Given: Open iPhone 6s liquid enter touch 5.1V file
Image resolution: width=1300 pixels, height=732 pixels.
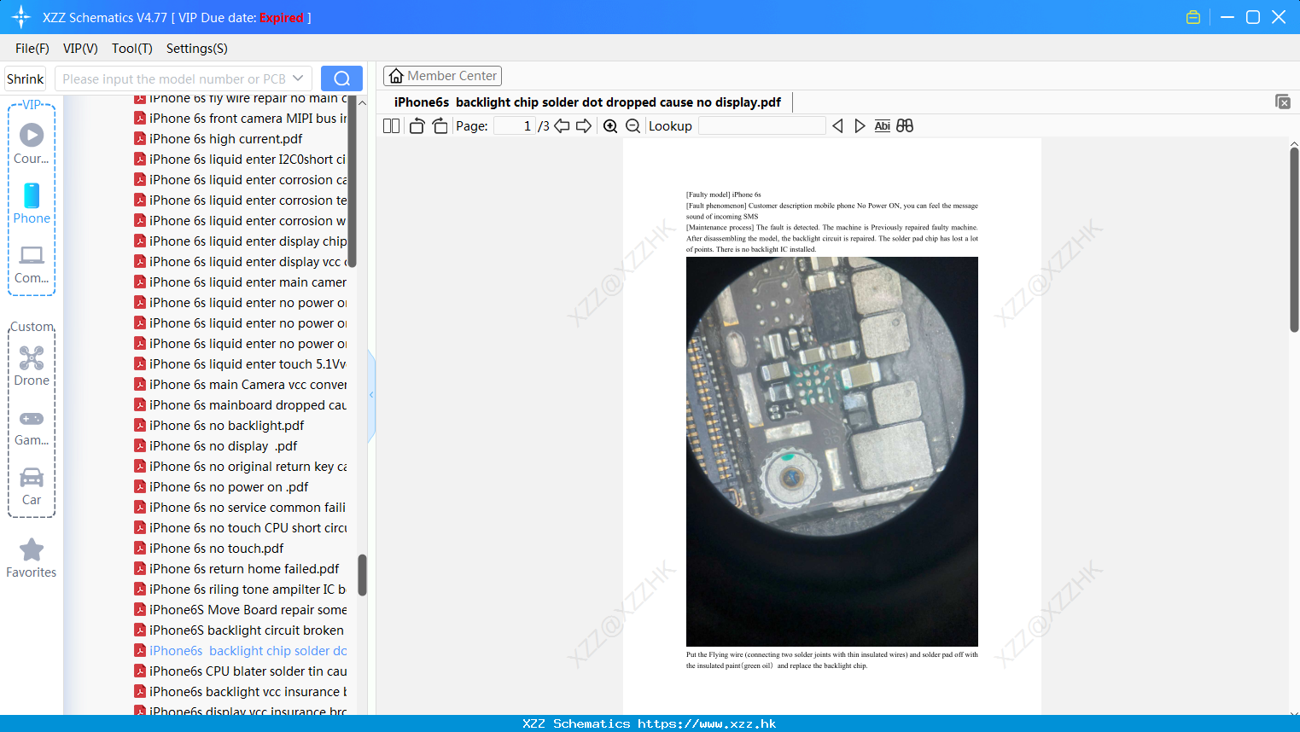Looking at the screenshot, I should (241, 364).
